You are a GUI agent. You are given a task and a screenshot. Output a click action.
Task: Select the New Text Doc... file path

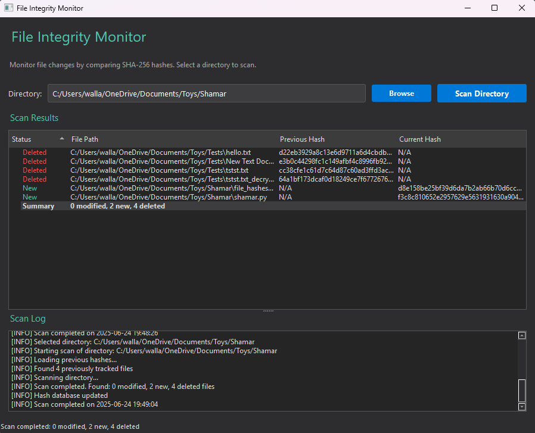tap(172, 161)
